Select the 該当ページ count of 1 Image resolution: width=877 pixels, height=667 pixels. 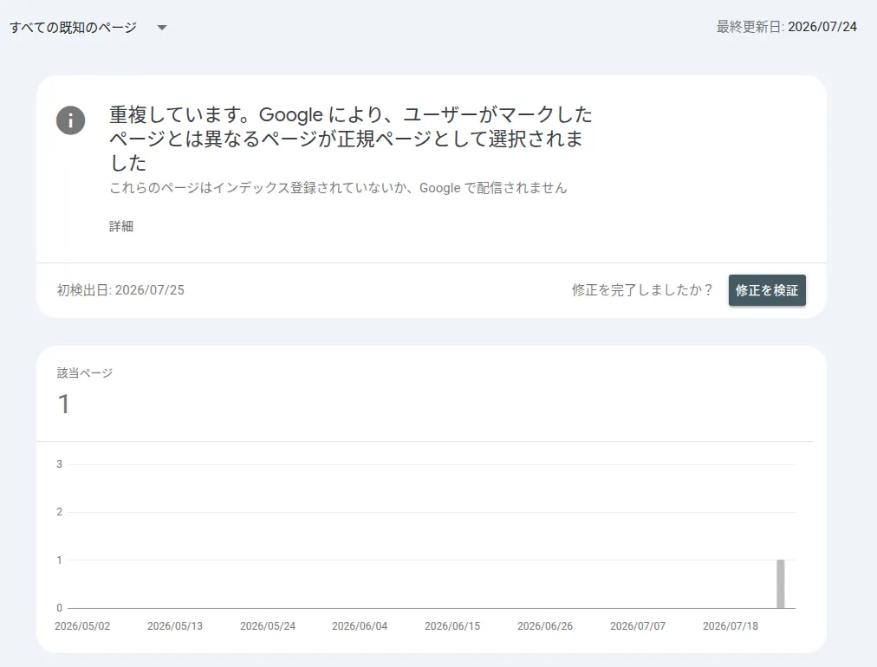pos(64,404)
